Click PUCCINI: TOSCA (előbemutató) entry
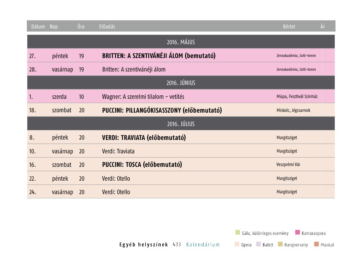The image size is (362, 261). click(142, 165)
